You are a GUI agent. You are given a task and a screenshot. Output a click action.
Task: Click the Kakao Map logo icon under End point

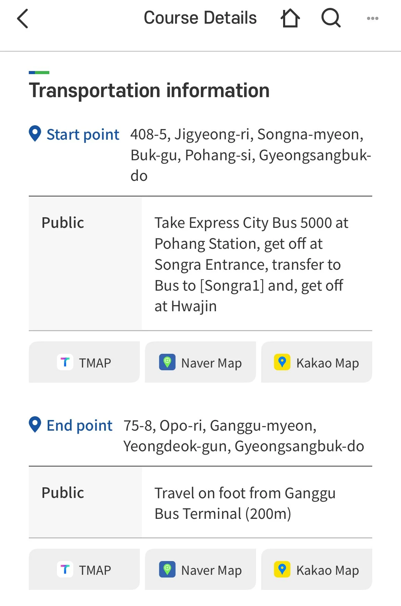coord(282,569)
